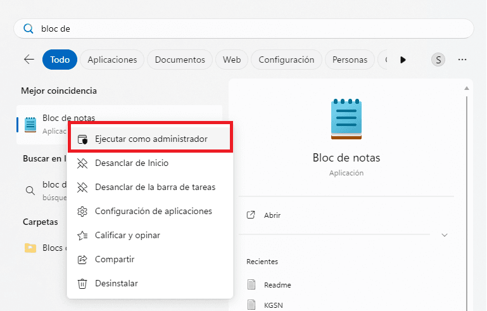Viewport: 487px width, 311px height.
Task: Switch to the Aplicaciones filter tab
Action: click(x=112, y=60)
